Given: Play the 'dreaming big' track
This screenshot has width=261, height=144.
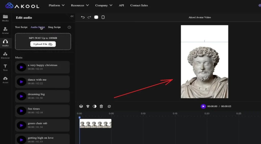Looking at the screenshot, I should point(21,96).
